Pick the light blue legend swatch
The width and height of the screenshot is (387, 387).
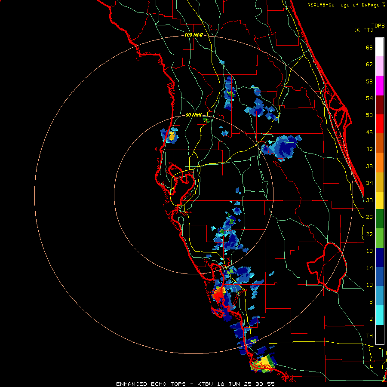380,296
